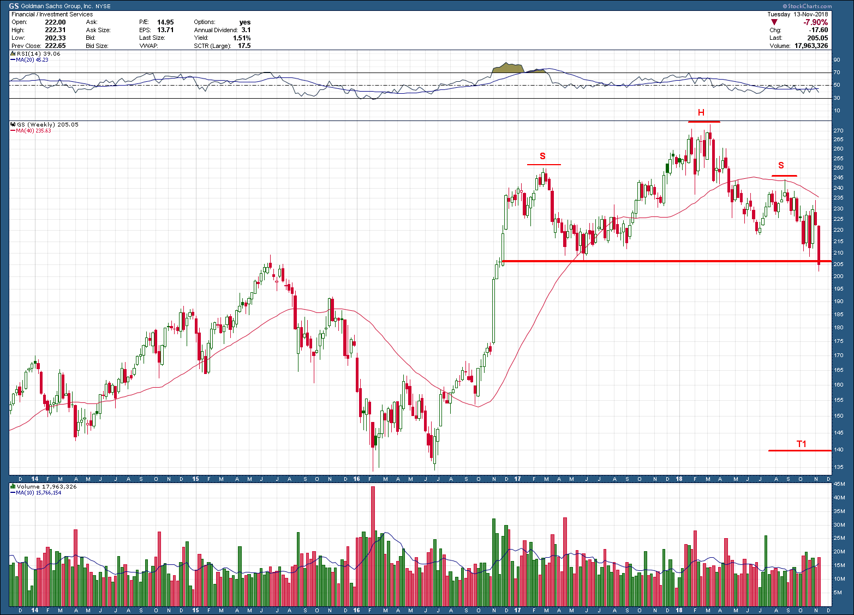Click the olive RSI overbought shaded area
The height and width of the screenshot is (615, 854).
pyautogui.click(x=508, y=68)
